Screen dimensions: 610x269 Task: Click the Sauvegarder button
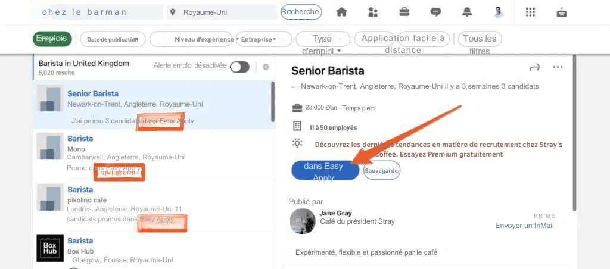[x=382, y=170]
